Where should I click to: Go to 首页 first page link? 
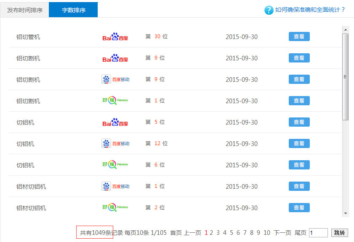(x=176, y=233)
